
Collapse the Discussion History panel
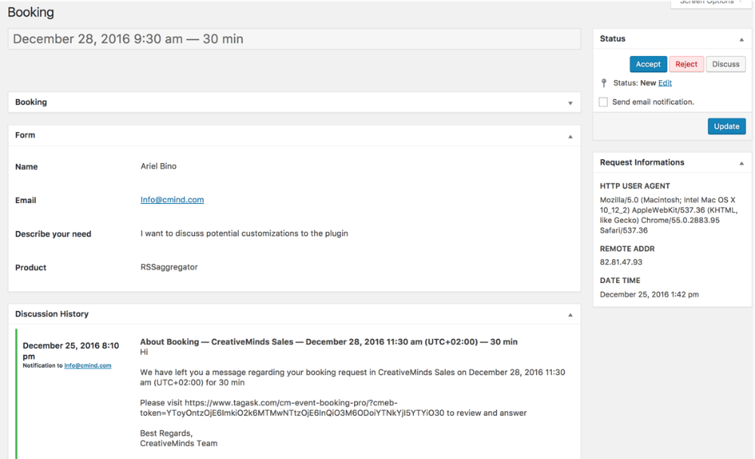coord(570,315)
